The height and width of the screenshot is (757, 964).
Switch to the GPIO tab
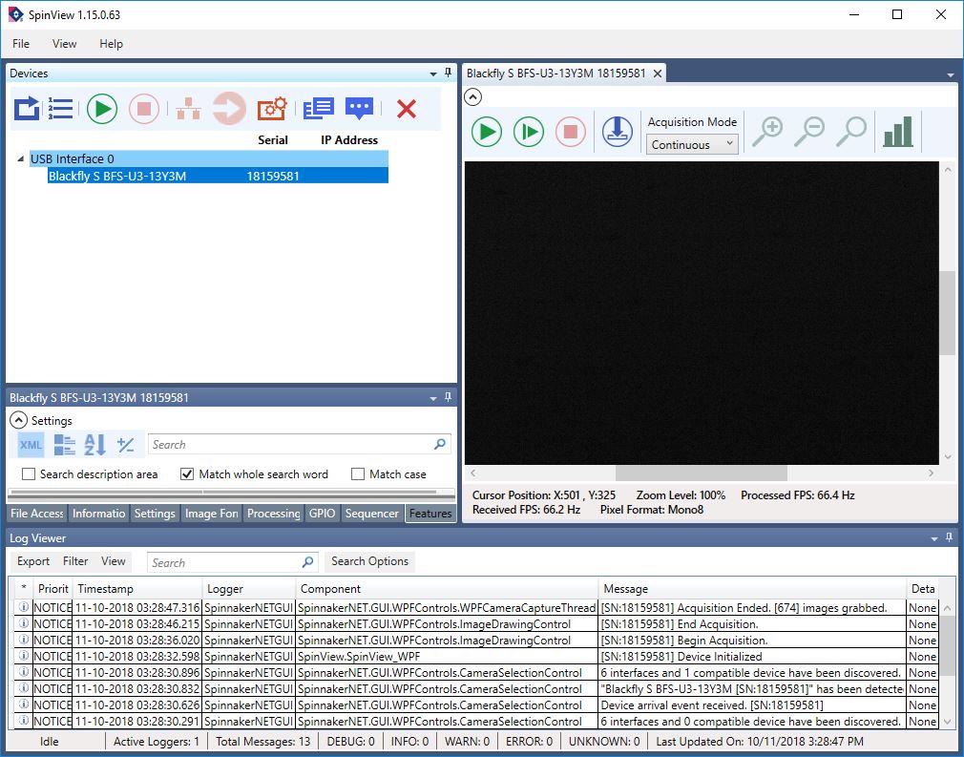tap(322, 514)
